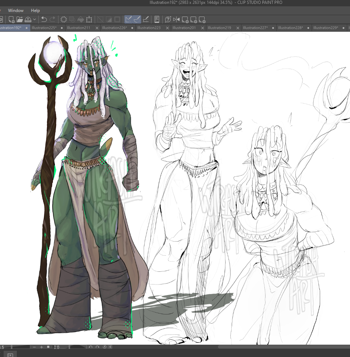Open the Window menu
The image size is (350, 357).
[15, 11]
